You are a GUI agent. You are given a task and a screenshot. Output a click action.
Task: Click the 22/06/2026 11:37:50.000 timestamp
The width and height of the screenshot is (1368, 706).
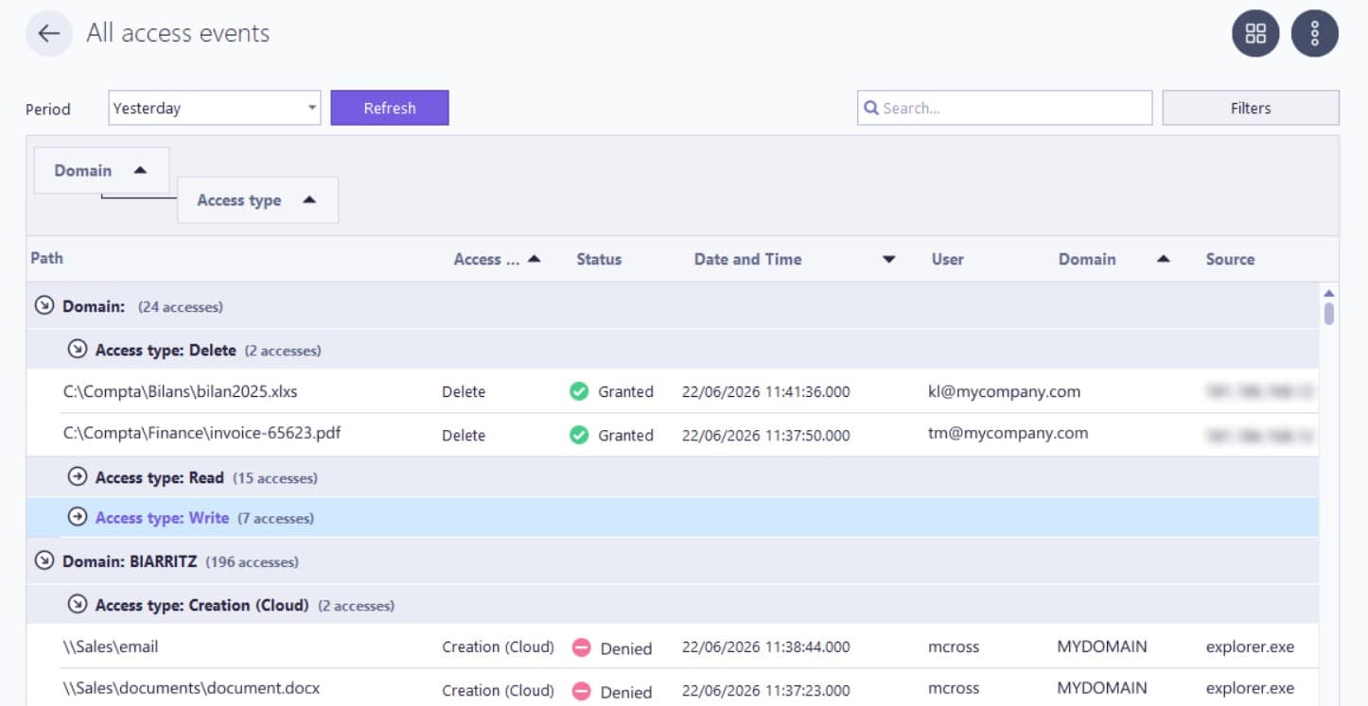(766, 436)
